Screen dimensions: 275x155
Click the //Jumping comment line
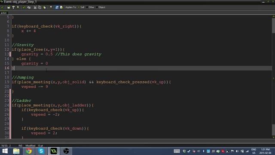click(23, 77)
